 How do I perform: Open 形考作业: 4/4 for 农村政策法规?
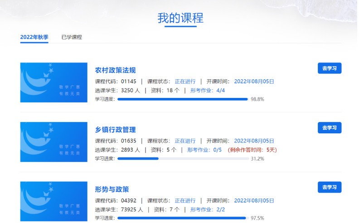(x=208, y=91)
